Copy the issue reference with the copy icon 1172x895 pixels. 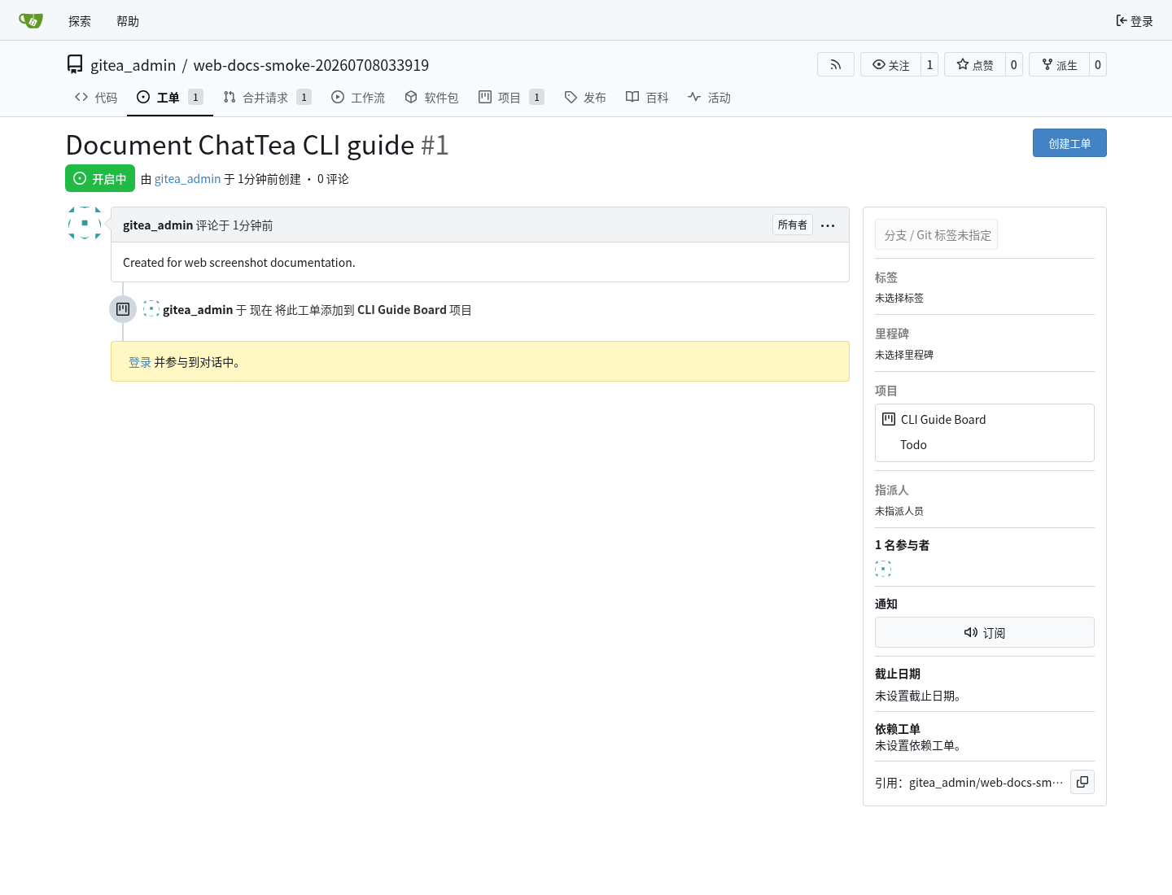(1082, 782)
